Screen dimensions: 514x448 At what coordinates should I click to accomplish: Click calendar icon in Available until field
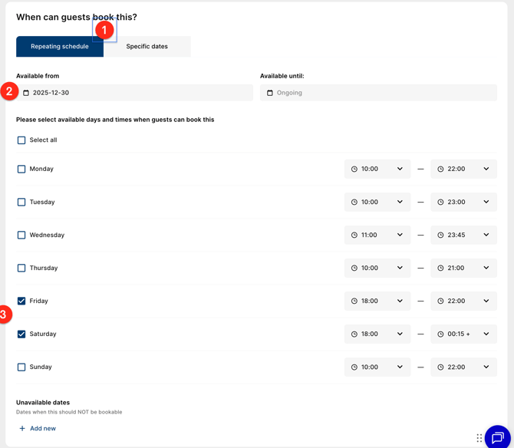tap(270, 93)
